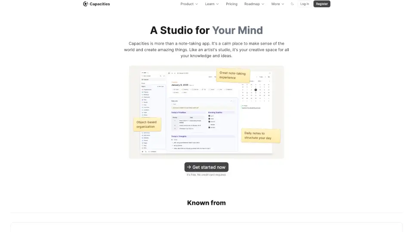Toggle dark mode with the moon icon
Screen dimensions: 413x232
pos(293,4)
